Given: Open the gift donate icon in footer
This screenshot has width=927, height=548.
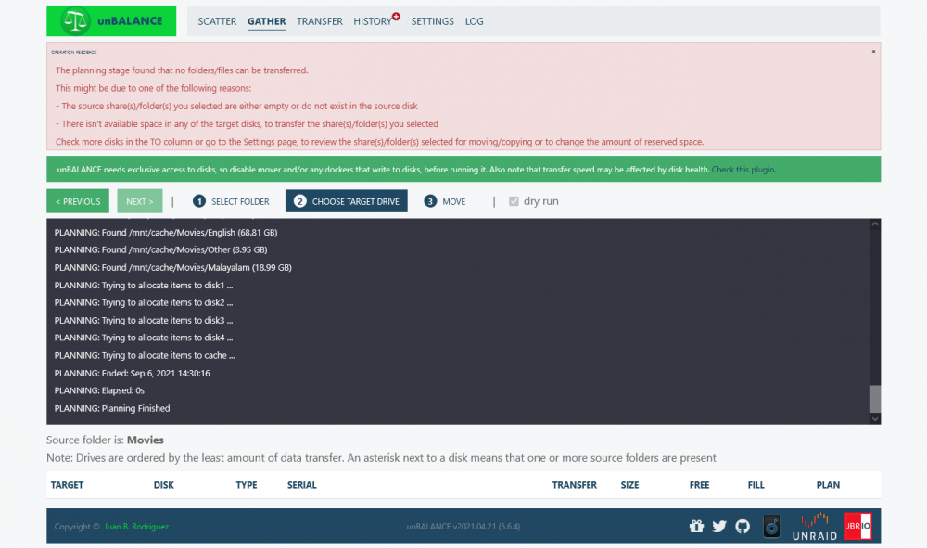Looking at the screenshot, I should pos(696,526).
